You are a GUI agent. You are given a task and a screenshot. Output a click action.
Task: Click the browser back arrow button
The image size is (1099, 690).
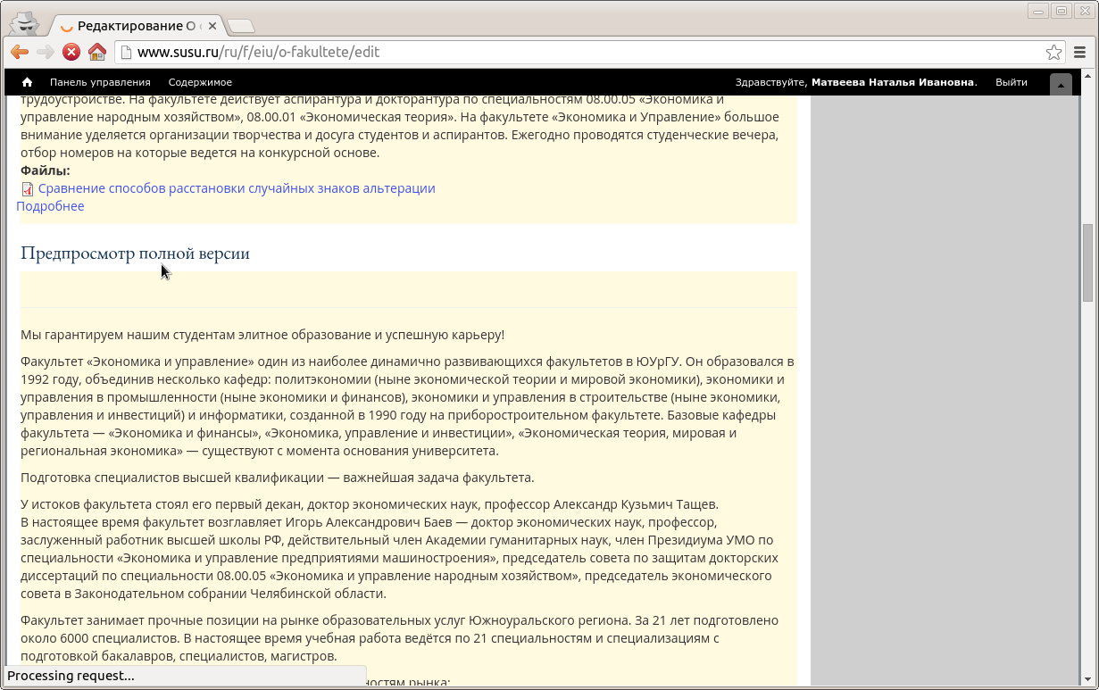point(20,52)
